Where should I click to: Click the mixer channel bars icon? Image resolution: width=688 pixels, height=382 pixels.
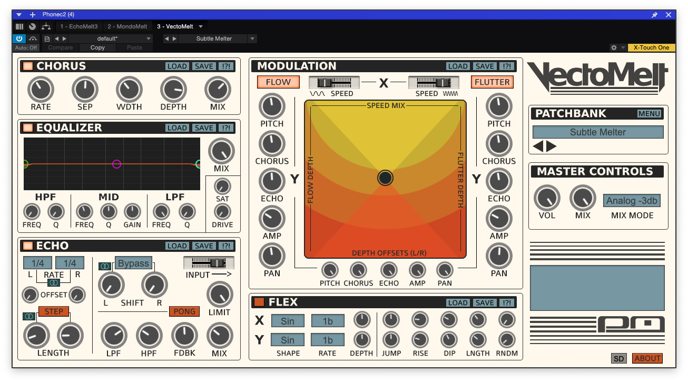click(x=19, y=26)
